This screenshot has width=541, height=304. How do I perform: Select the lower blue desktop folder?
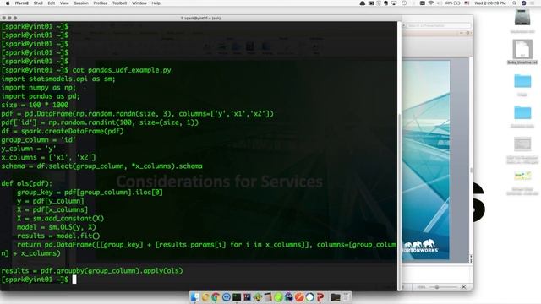tap(522, 112)
